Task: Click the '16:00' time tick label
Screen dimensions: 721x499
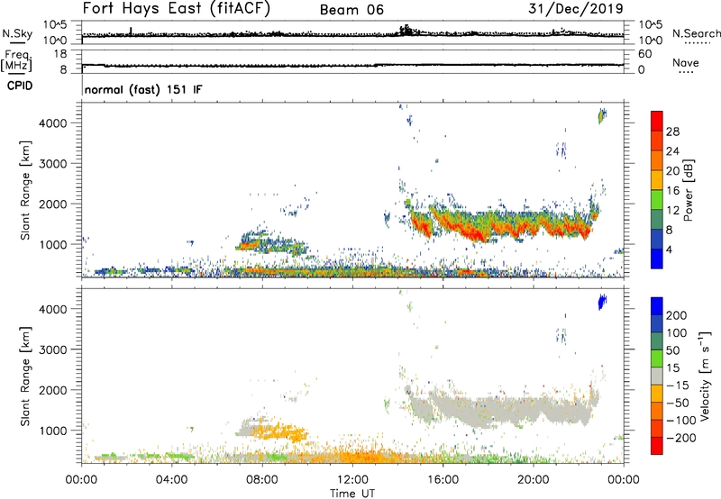Action: click(443, 480)
